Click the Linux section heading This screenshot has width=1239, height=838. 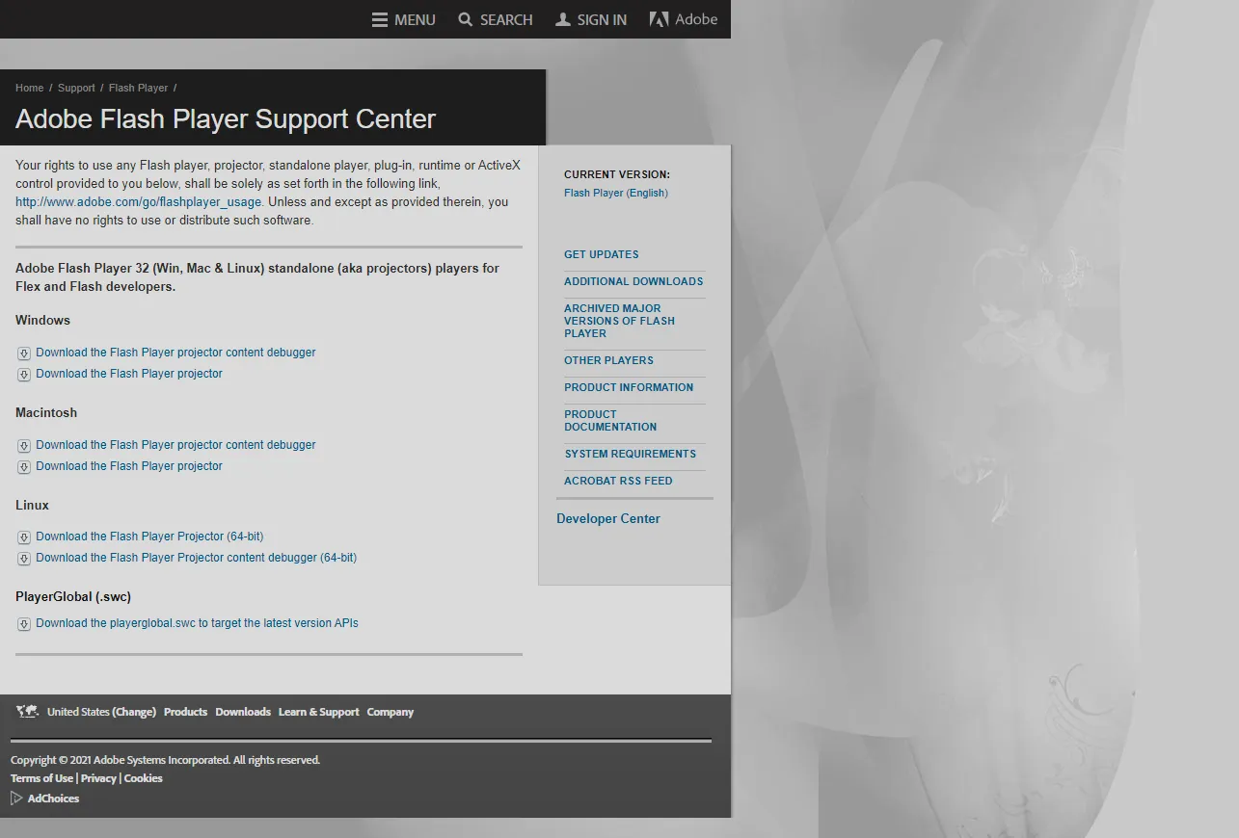32,505
